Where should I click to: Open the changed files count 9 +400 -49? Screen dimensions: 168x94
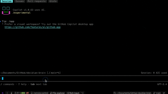click(22, 93)
